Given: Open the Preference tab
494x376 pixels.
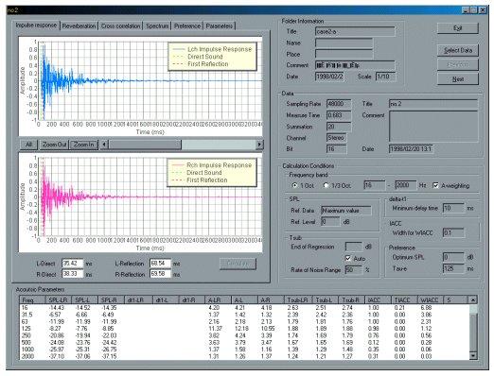Looking at the screenshot, I should click(187, 26).
